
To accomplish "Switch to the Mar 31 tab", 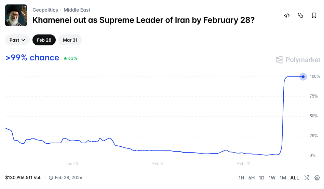I will pos(70,40).
